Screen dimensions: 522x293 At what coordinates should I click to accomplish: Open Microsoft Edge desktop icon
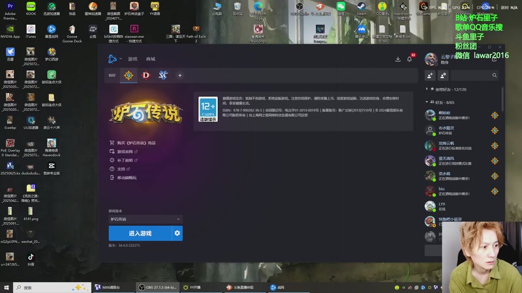258,10
